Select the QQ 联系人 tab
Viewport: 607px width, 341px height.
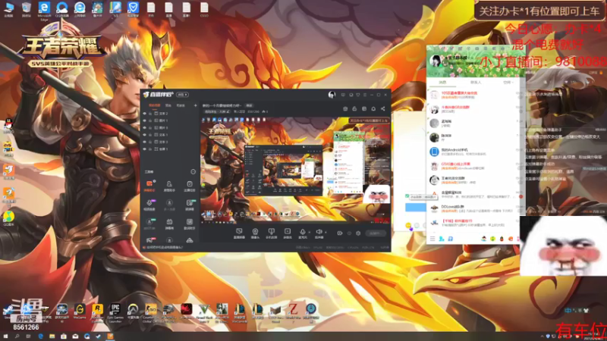[x=476, y=83]
